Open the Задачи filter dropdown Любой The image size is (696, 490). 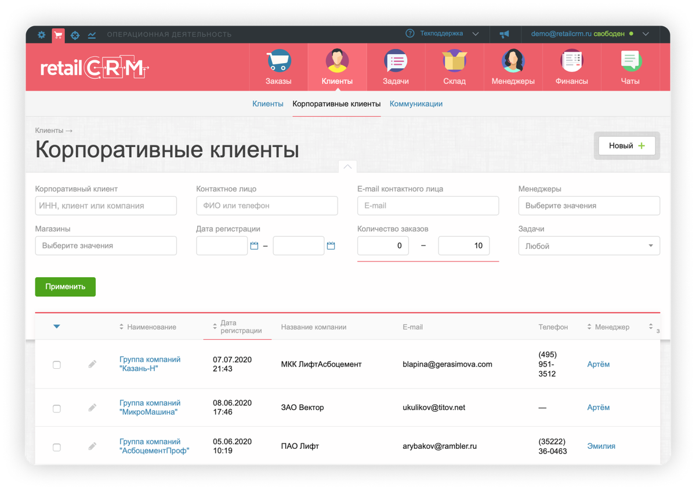(x=589, y=246)
